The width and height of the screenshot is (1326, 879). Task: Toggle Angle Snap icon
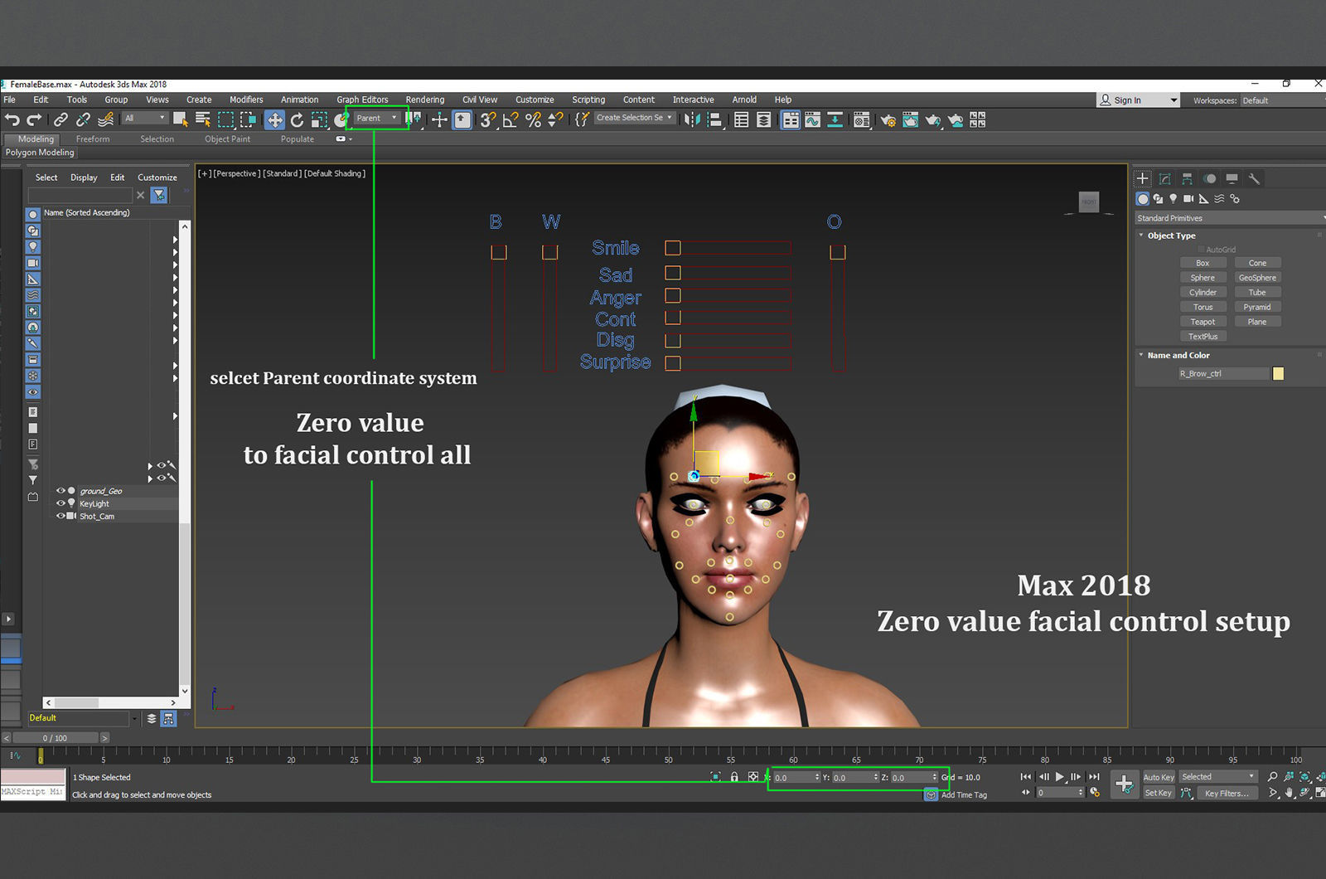coord(511,119)
